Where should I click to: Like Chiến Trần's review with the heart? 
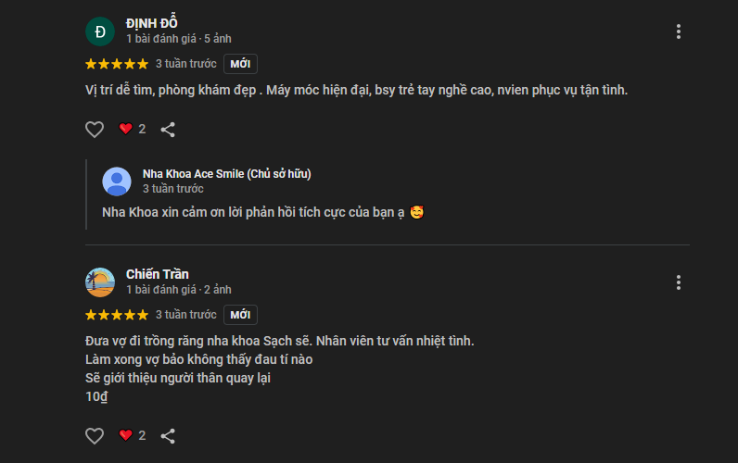95,435
